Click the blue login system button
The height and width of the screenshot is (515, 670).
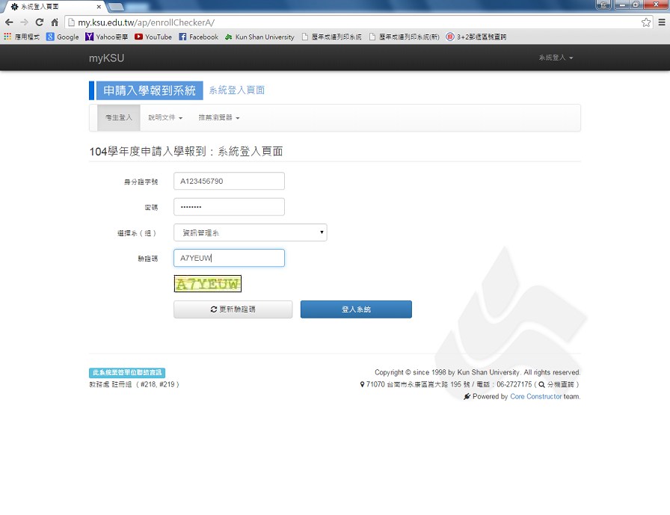point(356,309)
